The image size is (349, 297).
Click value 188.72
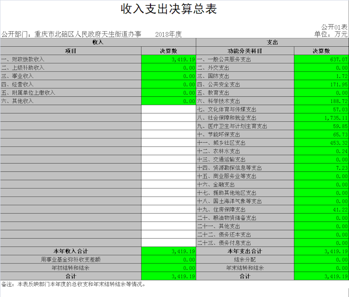point(322,101)
